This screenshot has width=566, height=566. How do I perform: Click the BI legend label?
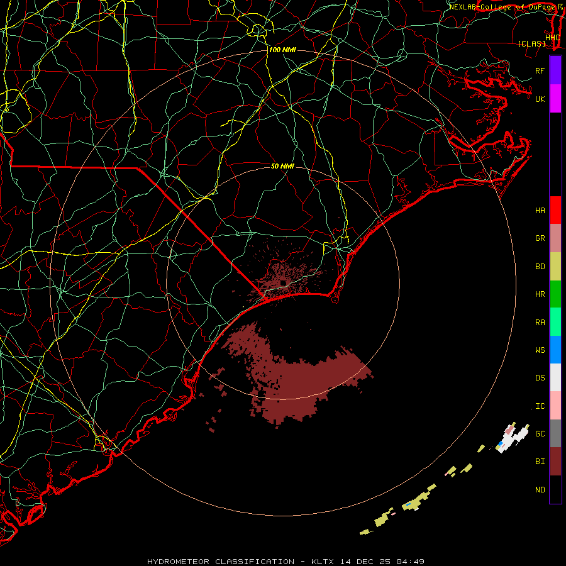[540, 462]
